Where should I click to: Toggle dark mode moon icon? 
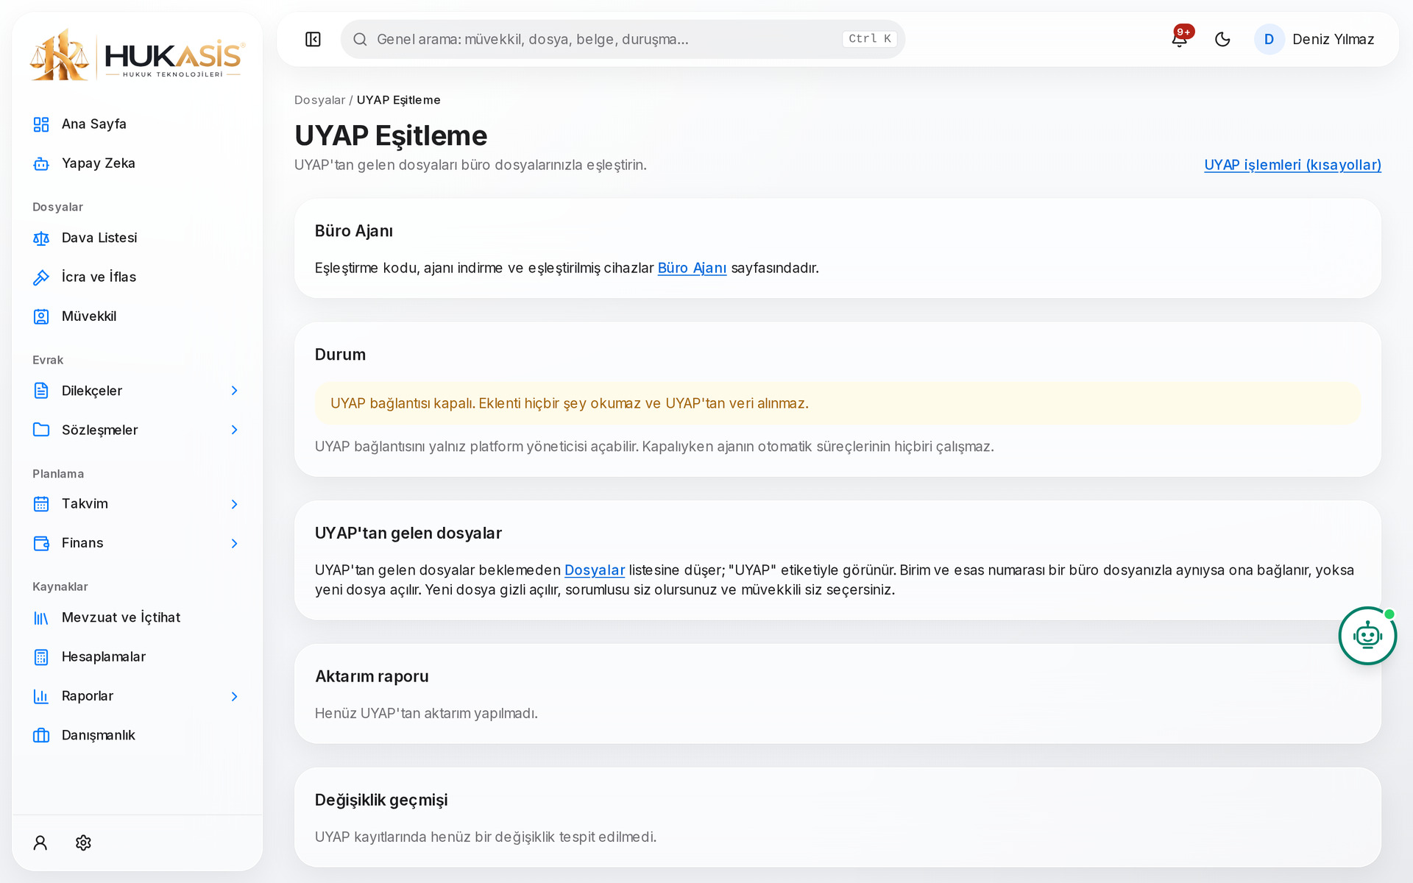(x=1222, y=39)
